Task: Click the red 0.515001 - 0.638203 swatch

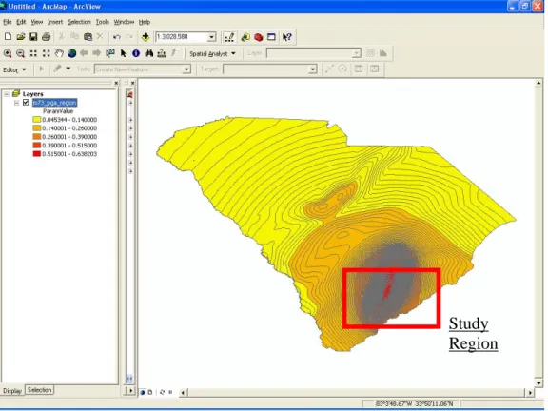Action: [37, 154]
